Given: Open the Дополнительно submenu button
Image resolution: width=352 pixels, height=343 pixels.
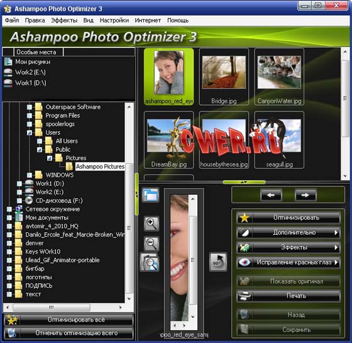Looking at the screenshot, I should (x=289, y=232).
